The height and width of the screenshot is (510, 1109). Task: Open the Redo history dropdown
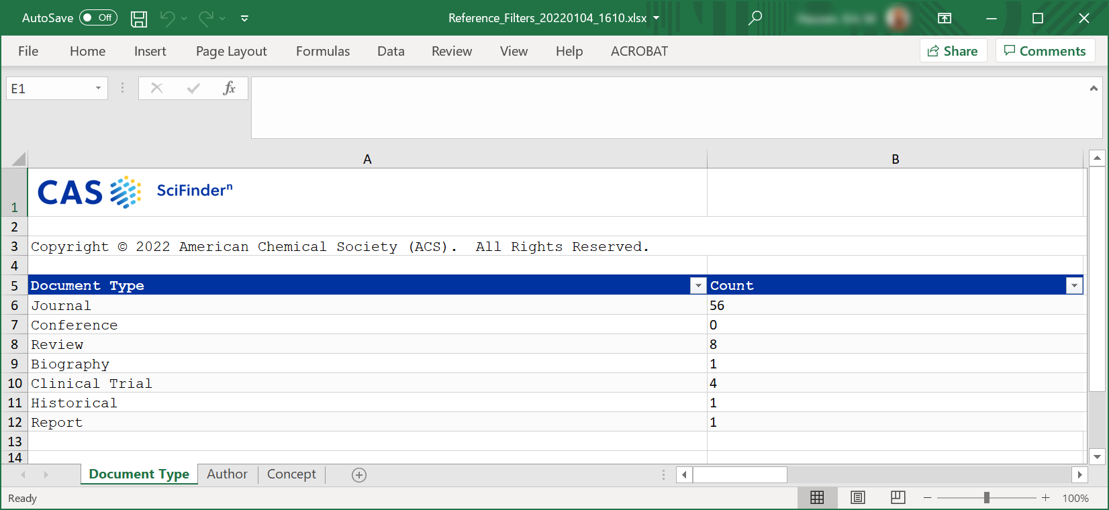coord(222,19)
